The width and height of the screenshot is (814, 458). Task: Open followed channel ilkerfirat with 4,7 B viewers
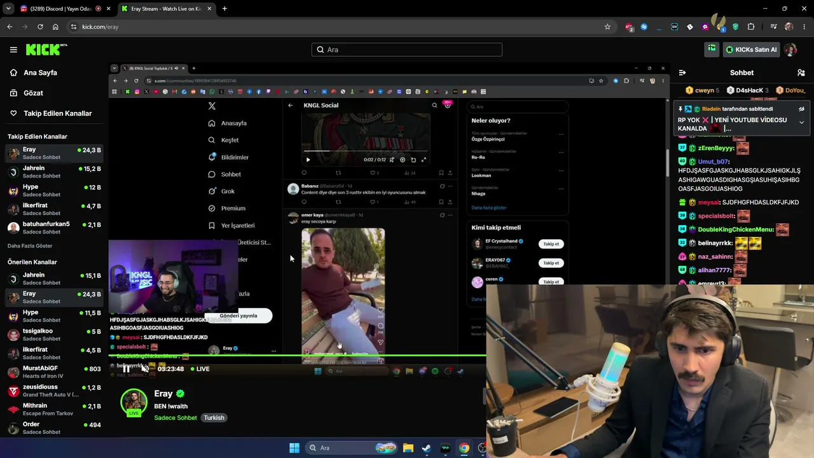pos(54,209)
